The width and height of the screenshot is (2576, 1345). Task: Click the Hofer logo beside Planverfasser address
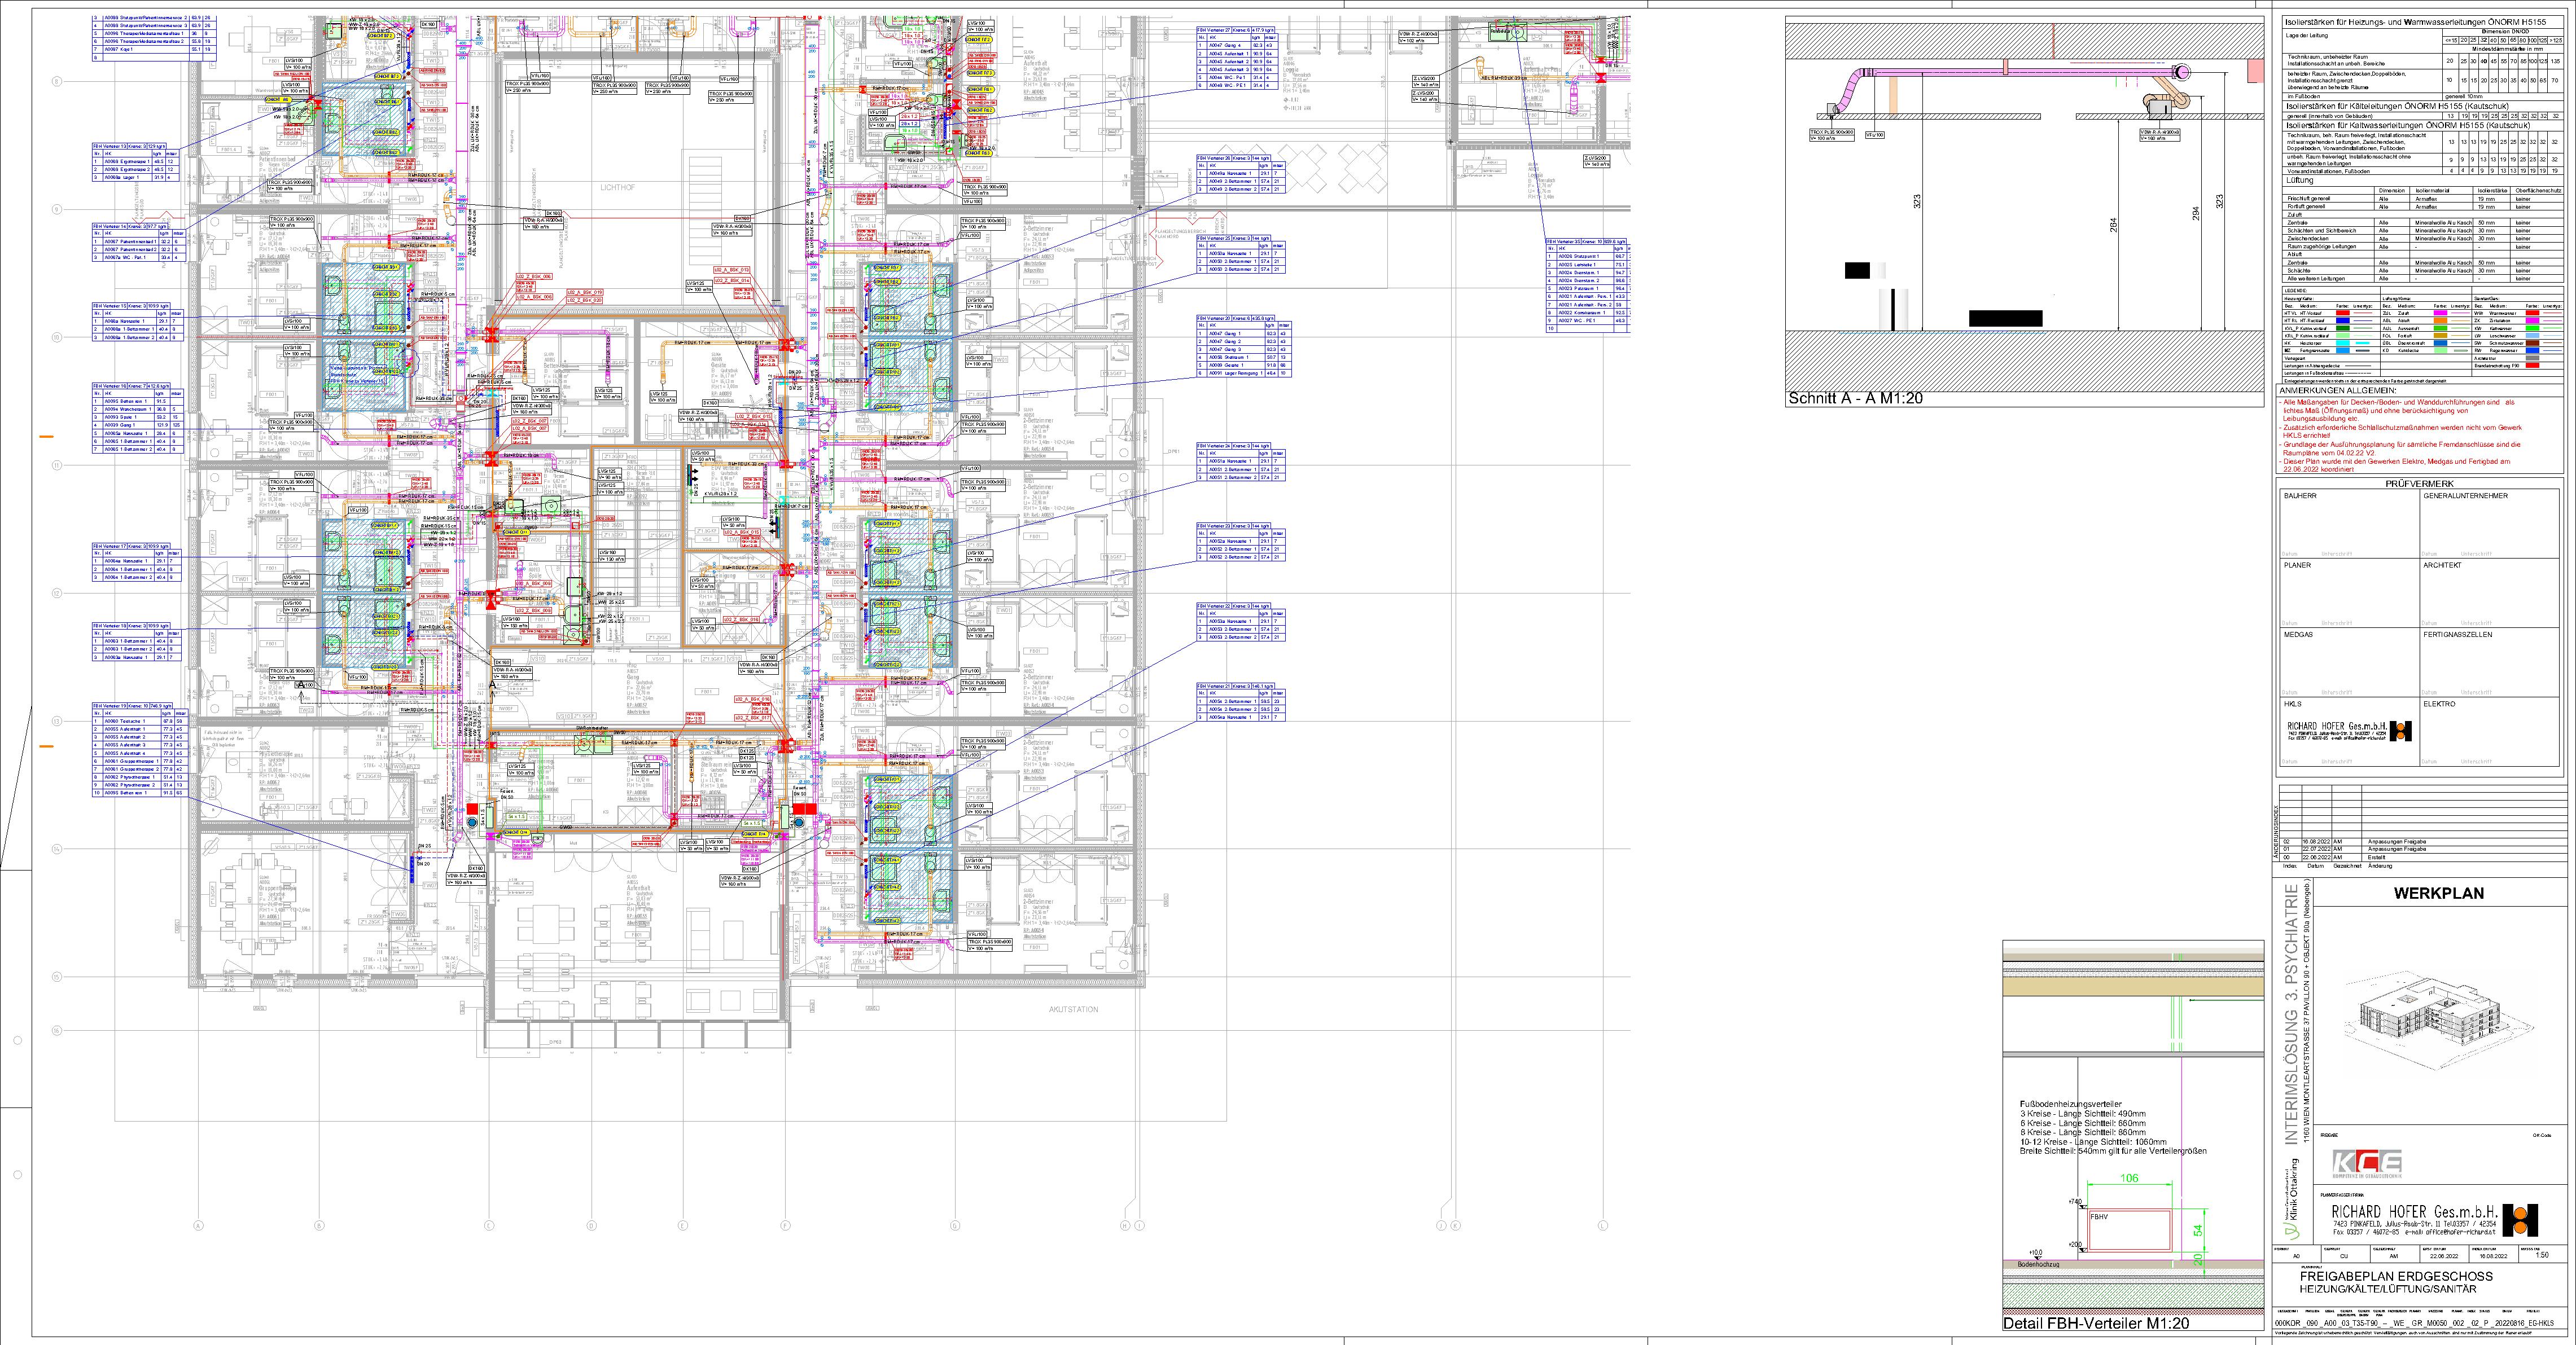click(x=2520, y=1220)
